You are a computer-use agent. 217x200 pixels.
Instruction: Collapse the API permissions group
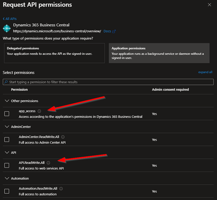(x=7, y=152)
